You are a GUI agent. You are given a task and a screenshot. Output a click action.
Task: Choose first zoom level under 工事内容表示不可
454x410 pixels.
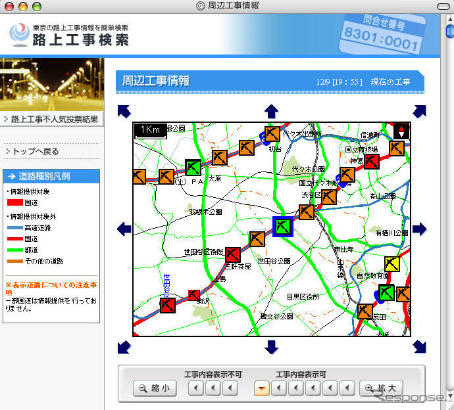pos(195,388)
